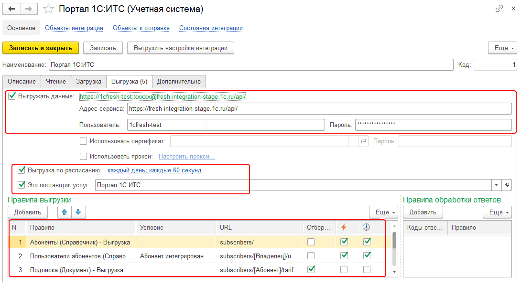
Task: Click the lightning bolt column header
Action: pos(343,228)
